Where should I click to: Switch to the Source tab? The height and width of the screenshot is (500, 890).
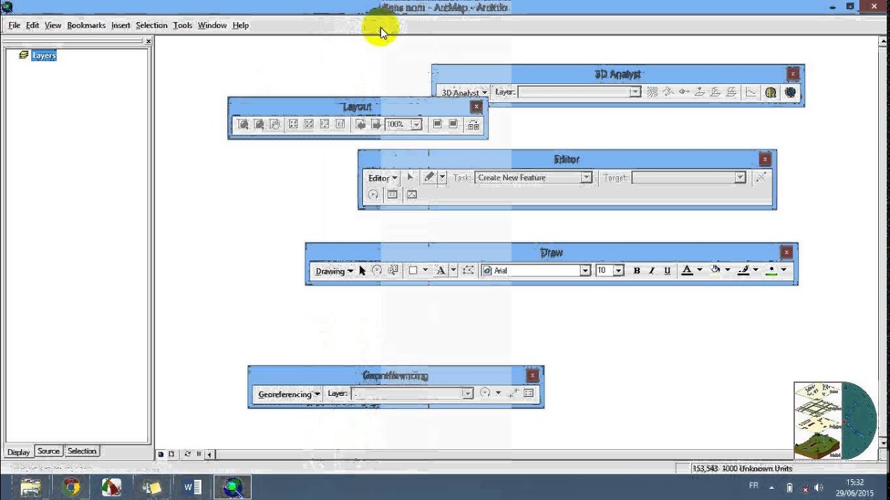(x=49, y=451)
